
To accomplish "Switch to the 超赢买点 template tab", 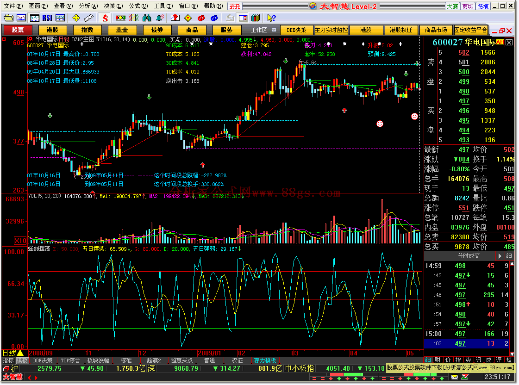I will 181,360.
